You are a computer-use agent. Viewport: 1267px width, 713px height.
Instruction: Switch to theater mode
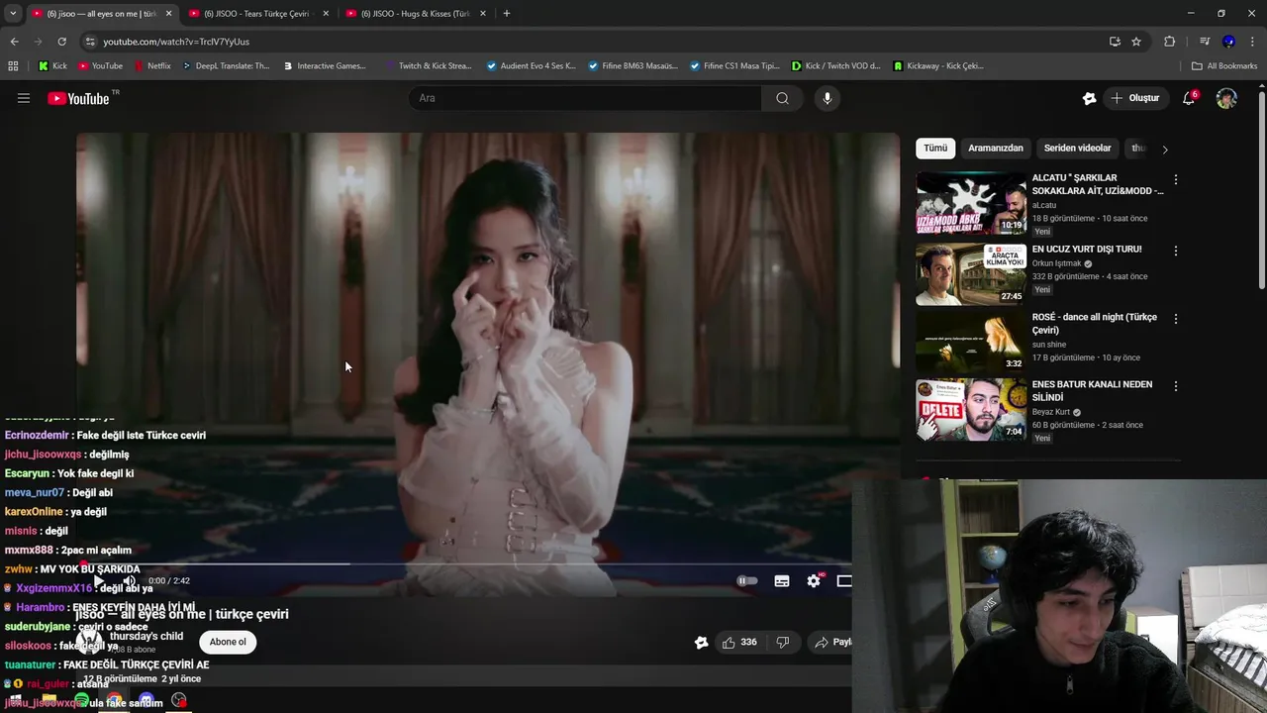click(x=844, y=581)
